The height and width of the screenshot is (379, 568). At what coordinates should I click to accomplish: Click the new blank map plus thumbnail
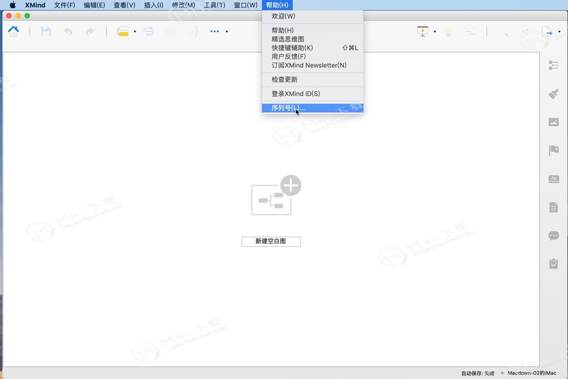click(x=276, y=195)
